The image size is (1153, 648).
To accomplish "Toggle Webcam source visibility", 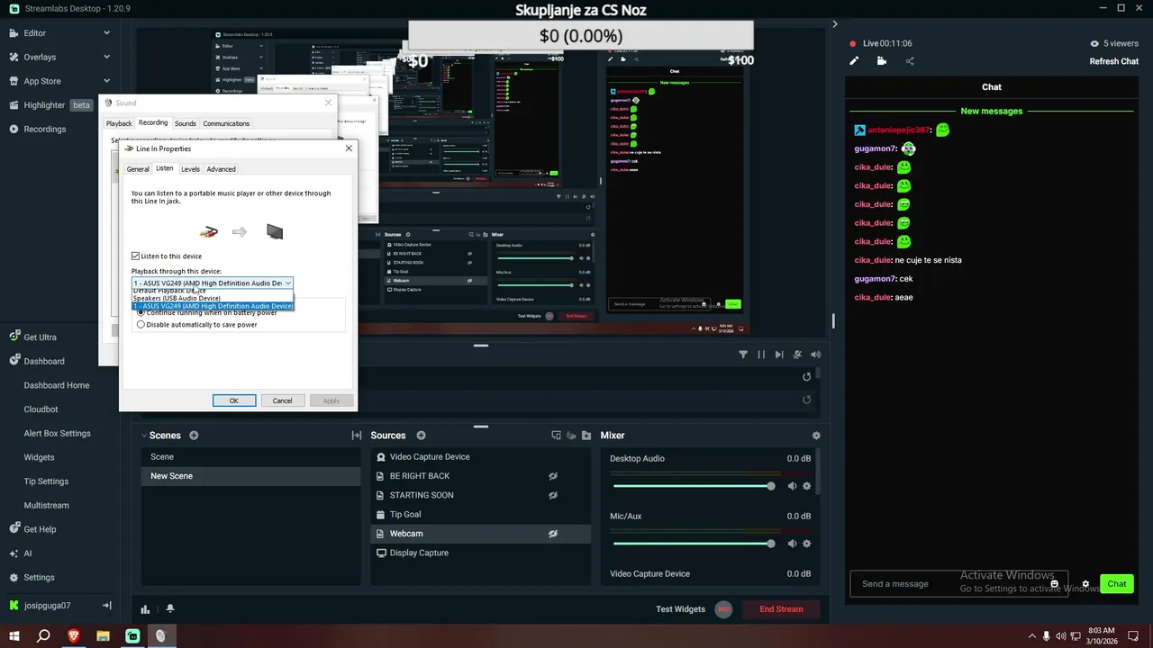I will [553, 534].
